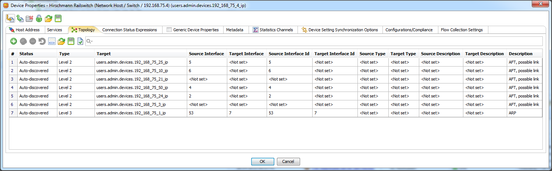Viewport: 552px width, 171px height.
Task: Open the Flow Collection Settings tab
Action: coord(462,30)
